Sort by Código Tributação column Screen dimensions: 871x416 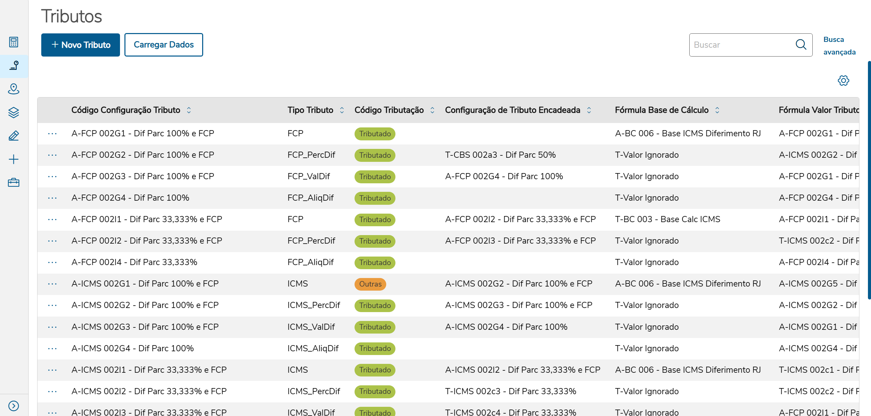[432, 110]
